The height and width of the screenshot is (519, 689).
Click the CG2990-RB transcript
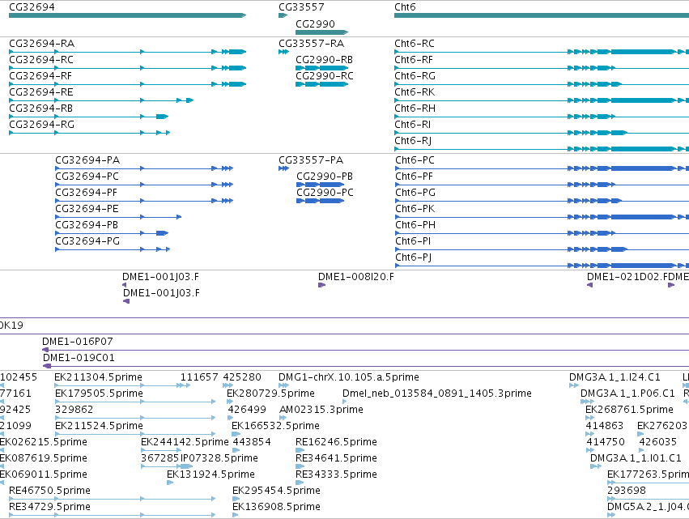pos(321,68)
